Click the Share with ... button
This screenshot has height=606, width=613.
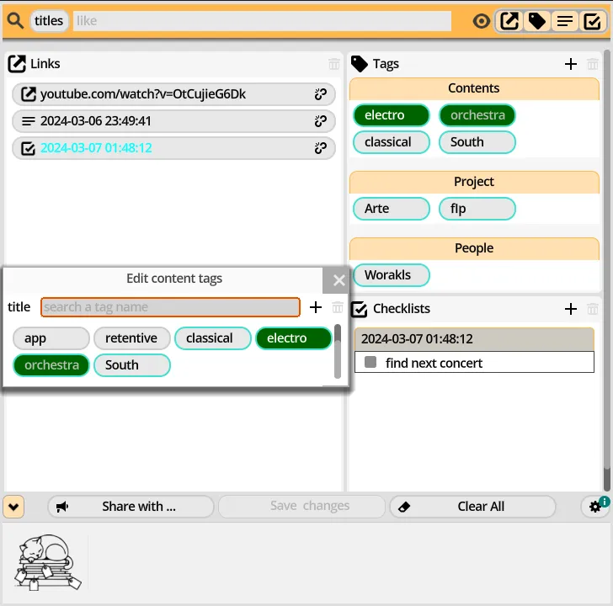point(131,507)
